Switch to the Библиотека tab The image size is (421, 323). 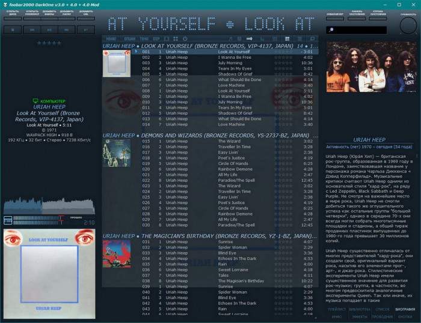pos(360,309)
